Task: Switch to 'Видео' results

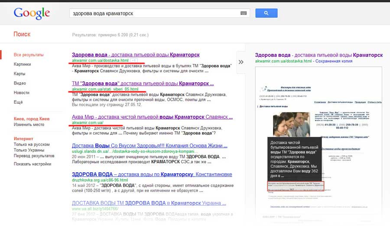Action: pos(19,83)
